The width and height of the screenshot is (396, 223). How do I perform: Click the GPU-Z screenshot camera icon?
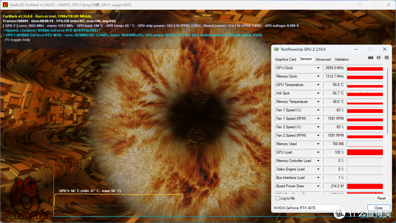tap(370, 58)
